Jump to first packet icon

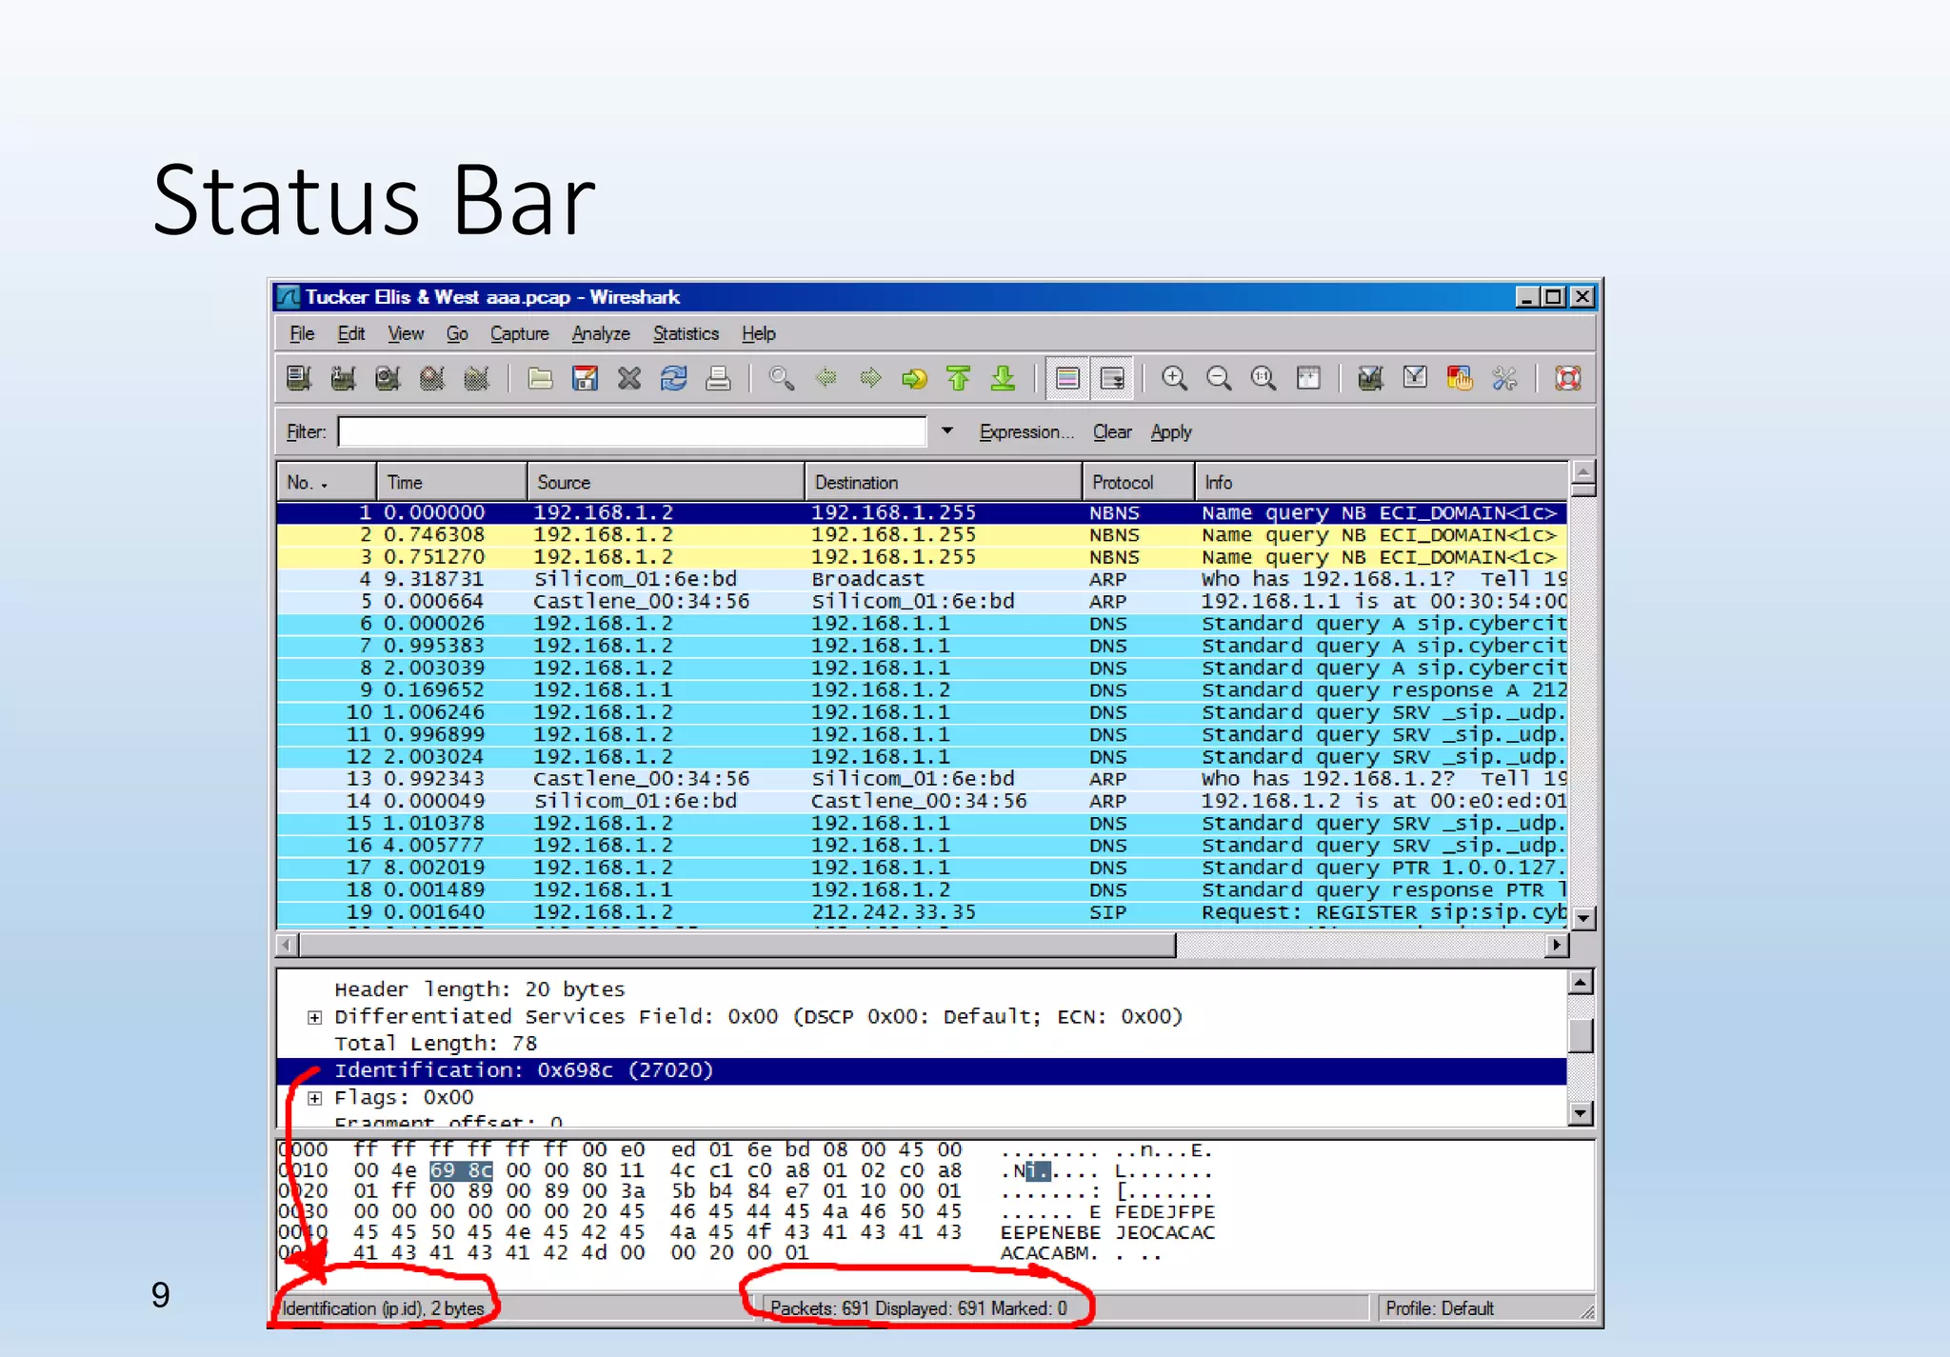959,378
